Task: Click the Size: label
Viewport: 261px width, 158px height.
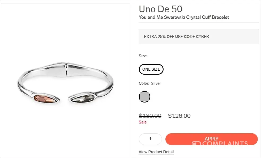Action: point(143,56)
